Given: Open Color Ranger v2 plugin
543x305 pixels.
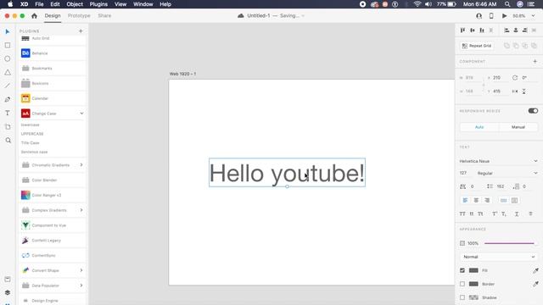Looking at the screenshot, I should [53, 196].
